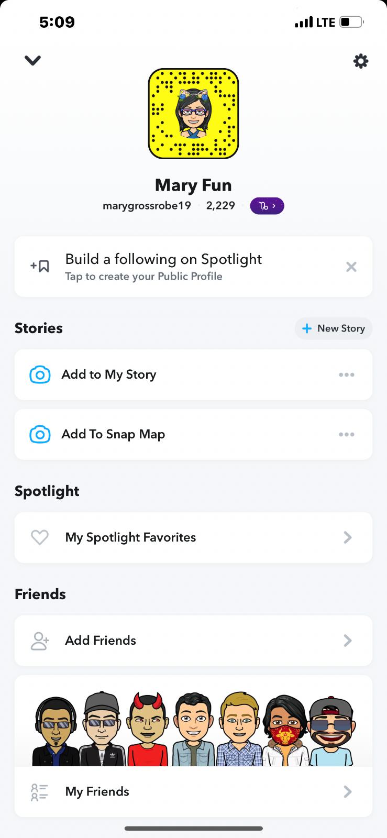The image size is (387, 838).
Task: Expand Spotlight Favorites with the chevron
Action: pyautogui.click(x=348, y=537)
